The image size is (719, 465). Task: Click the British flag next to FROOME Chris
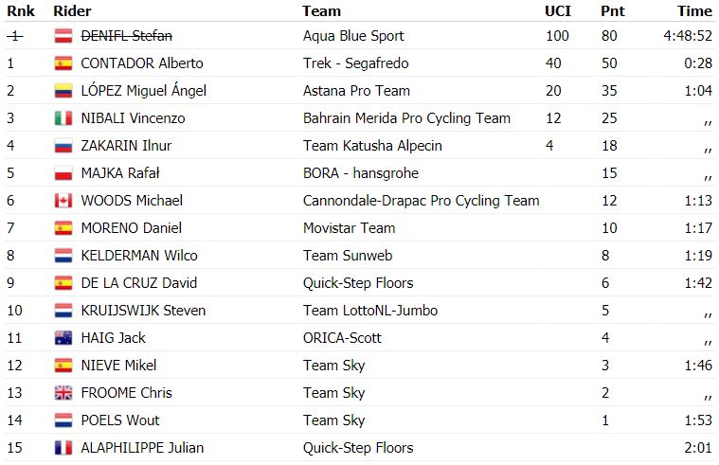63,393
